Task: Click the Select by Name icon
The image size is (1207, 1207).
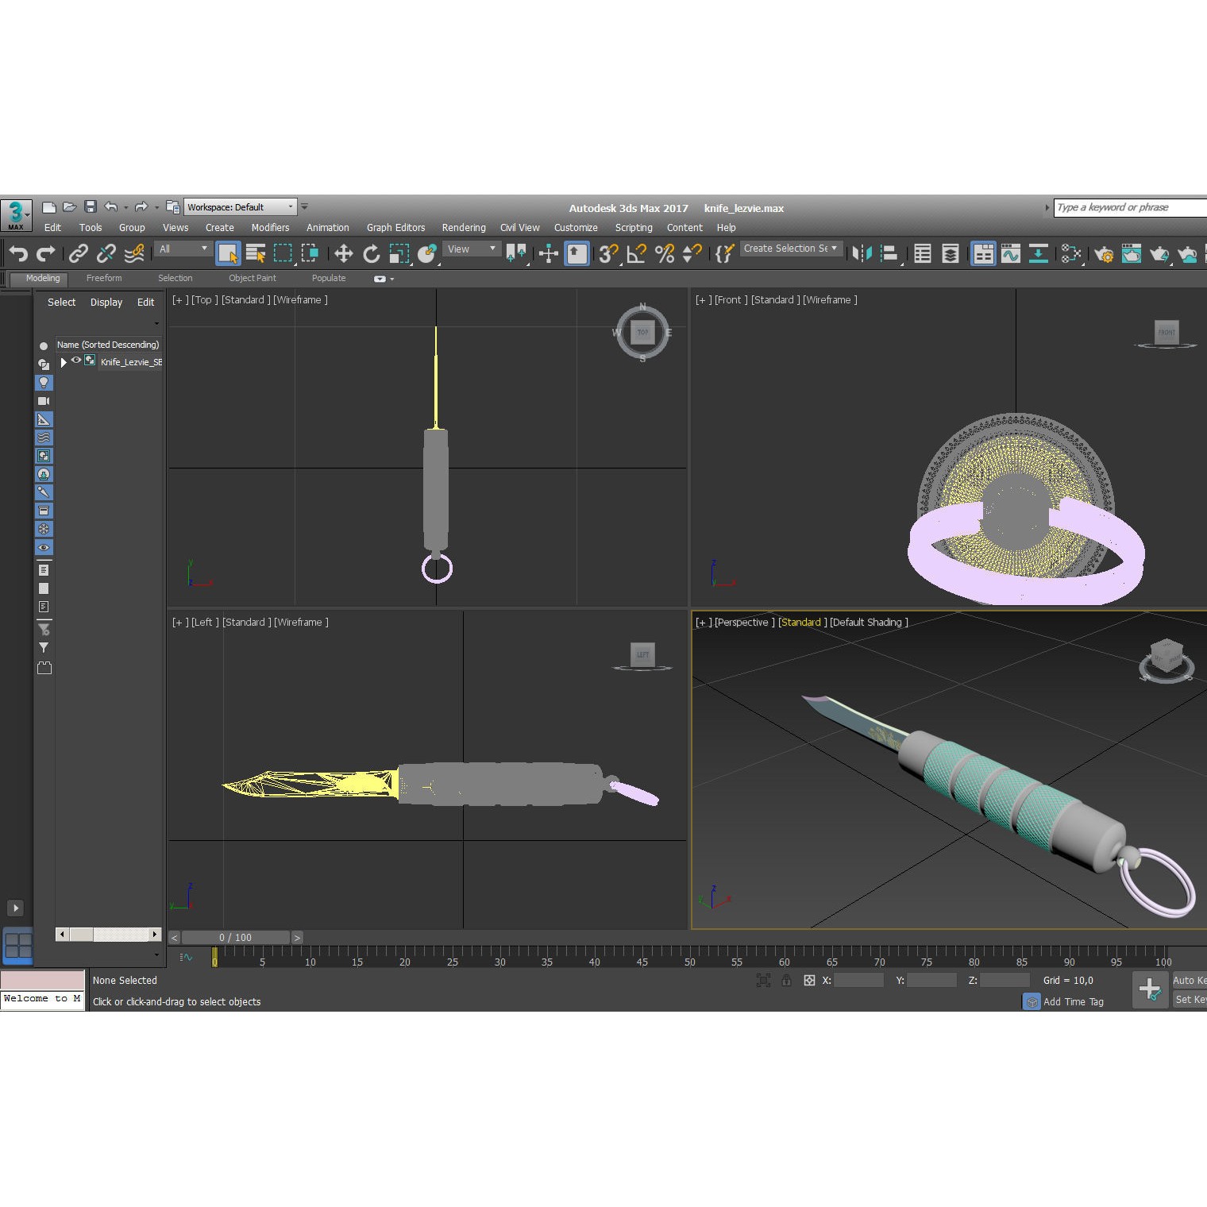Action: pos(256,253)
